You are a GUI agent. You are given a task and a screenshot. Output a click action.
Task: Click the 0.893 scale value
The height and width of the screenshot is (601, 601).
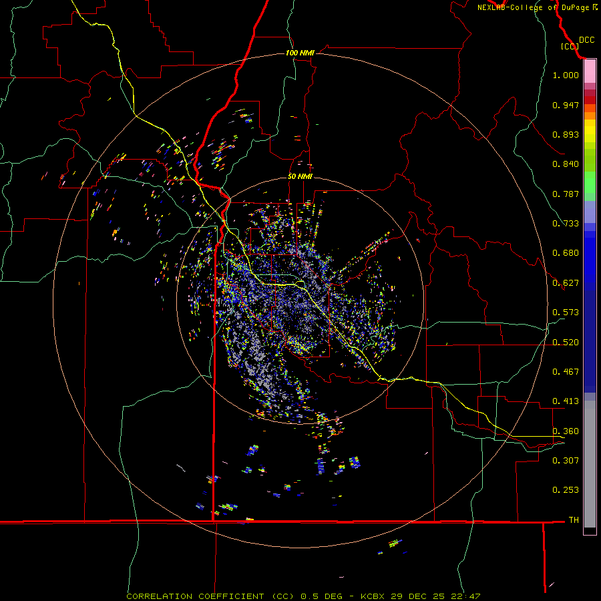coord(566,134)
